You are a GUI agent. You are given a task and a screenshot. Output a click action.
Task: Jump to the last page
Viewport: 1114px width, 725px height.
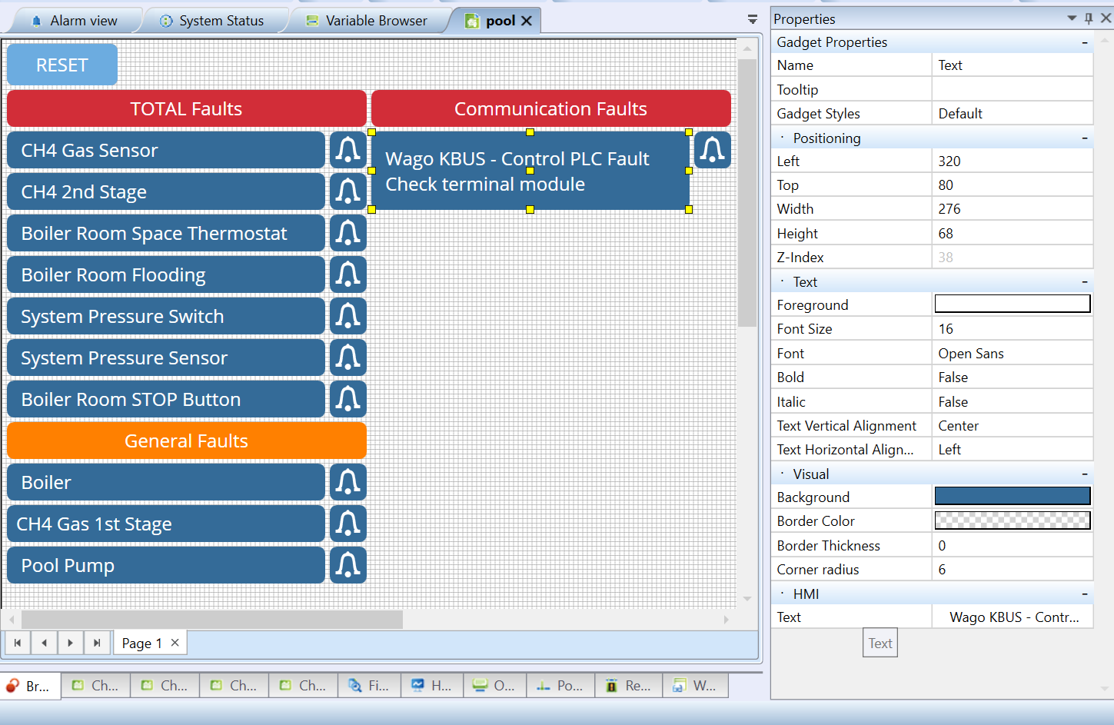point(96,643)
